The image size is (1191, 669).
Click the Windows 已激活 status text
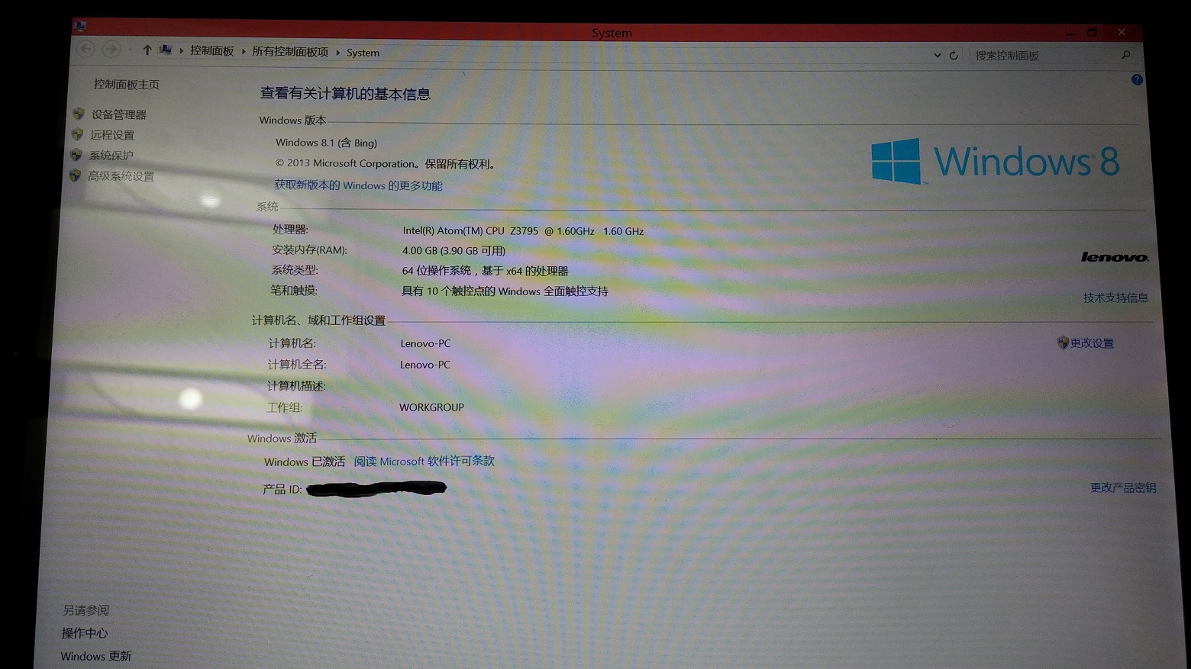[x=305, y=462]
